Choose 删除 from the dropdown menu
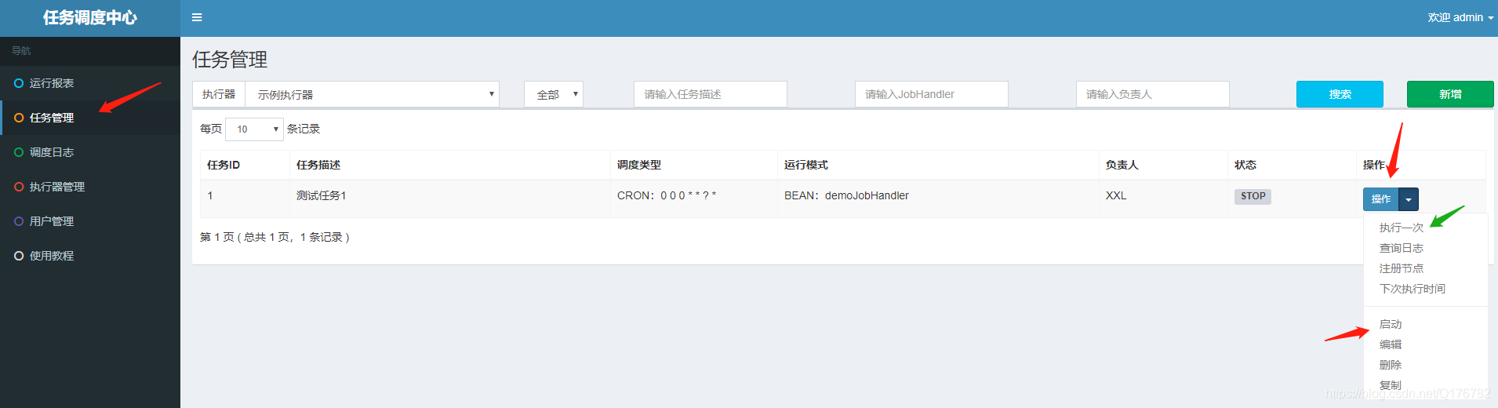Viewport: 1498px width, 408px height. [x=1391, y=365]
